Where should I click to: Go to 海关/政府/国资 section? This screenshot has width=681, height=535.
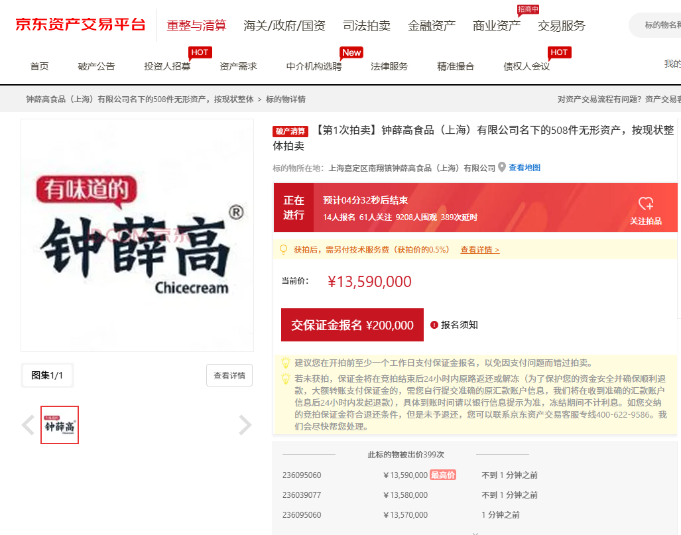284,26
